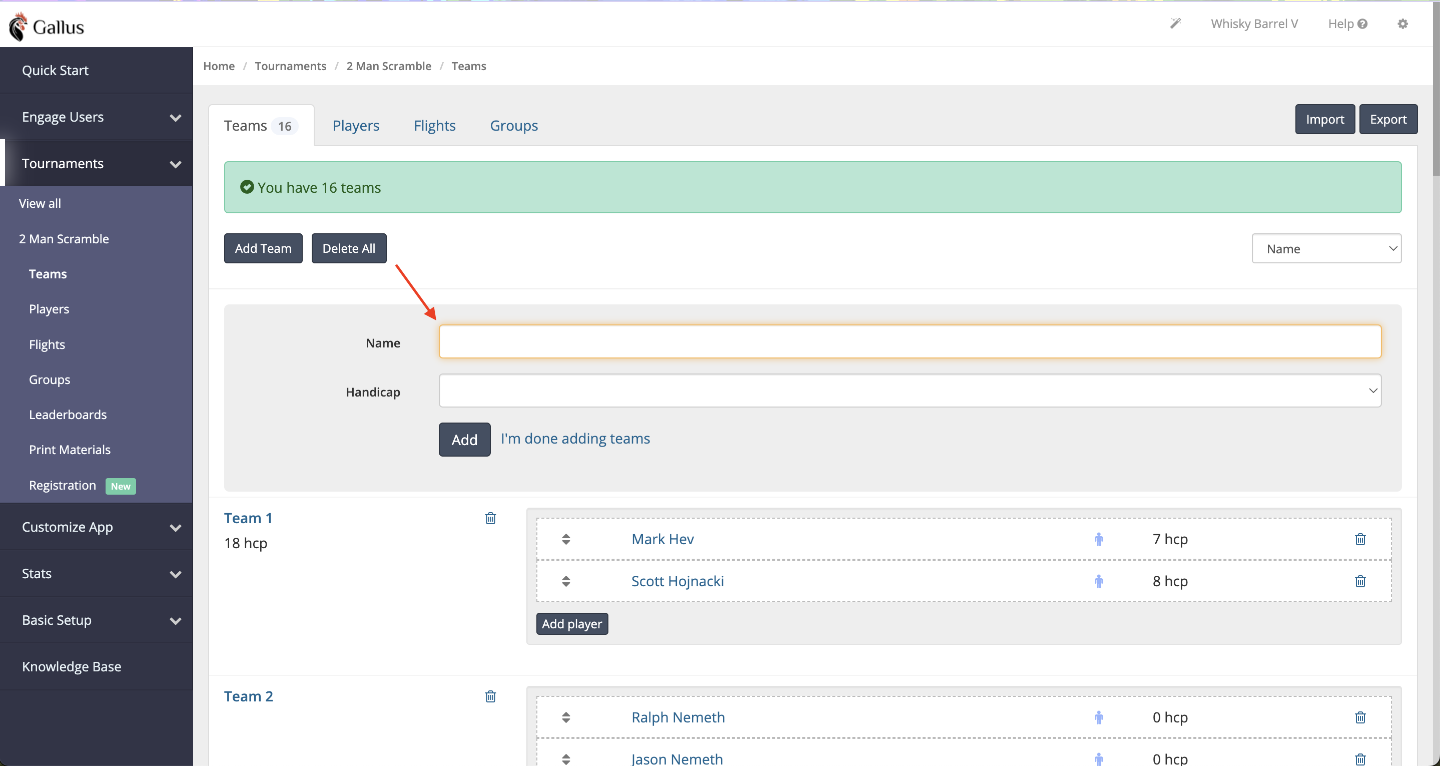The image size is (1440, 766).
Task: Switch to the Players tab
Action: 356,125
